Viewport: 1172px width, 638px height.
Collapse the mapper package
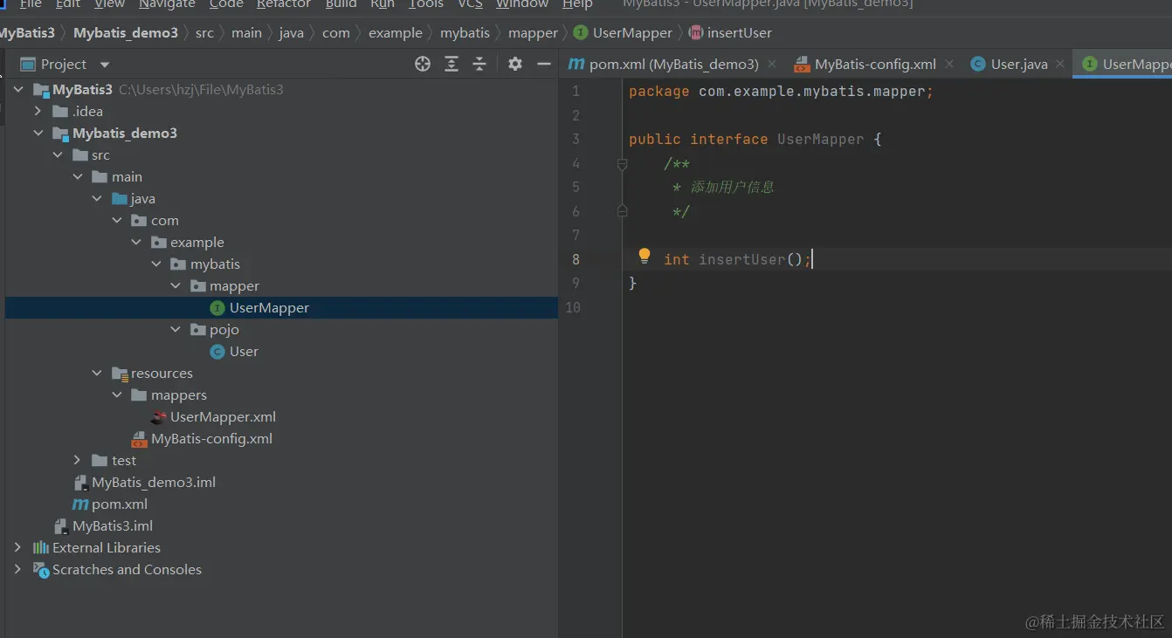coord(176,285)
